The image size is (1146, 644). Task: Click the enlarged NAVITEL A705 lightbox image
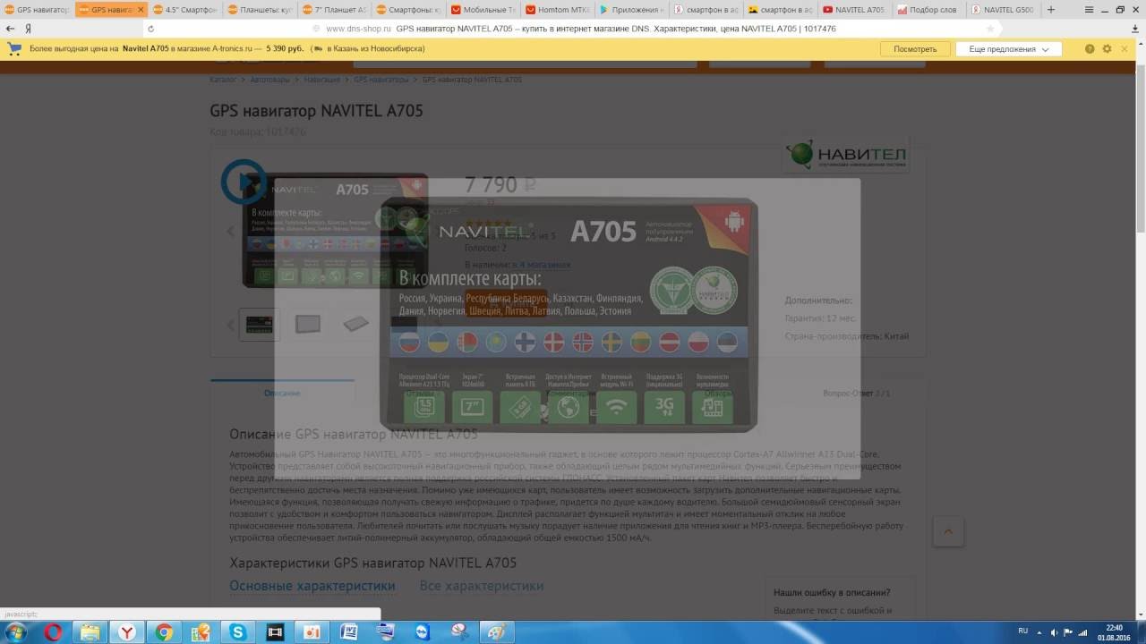tap(568, 315)
